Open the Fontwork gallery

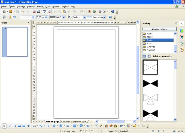tap(107, 126)
